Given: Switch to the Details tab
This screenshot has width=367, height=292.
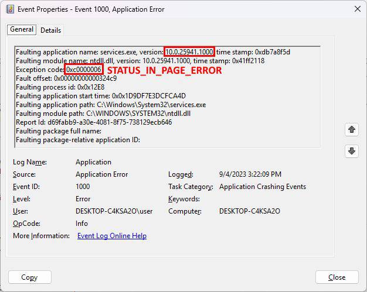Looking at the screenshot, I should tap(50, 30).
